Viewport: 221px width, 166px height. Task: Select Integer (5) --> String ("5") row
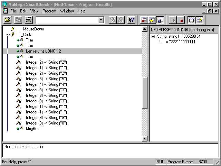coord(46,79)
